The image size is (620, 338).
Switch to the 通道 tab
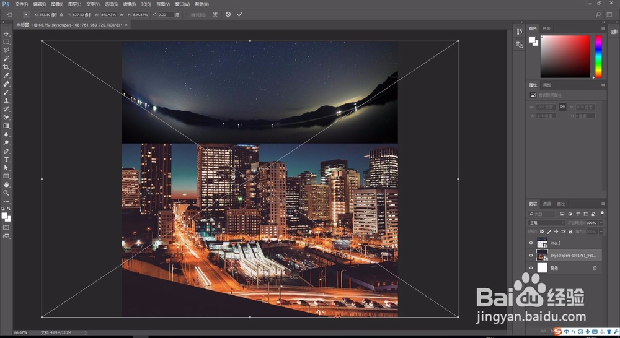pyautogui.click(x=547, y=204)
